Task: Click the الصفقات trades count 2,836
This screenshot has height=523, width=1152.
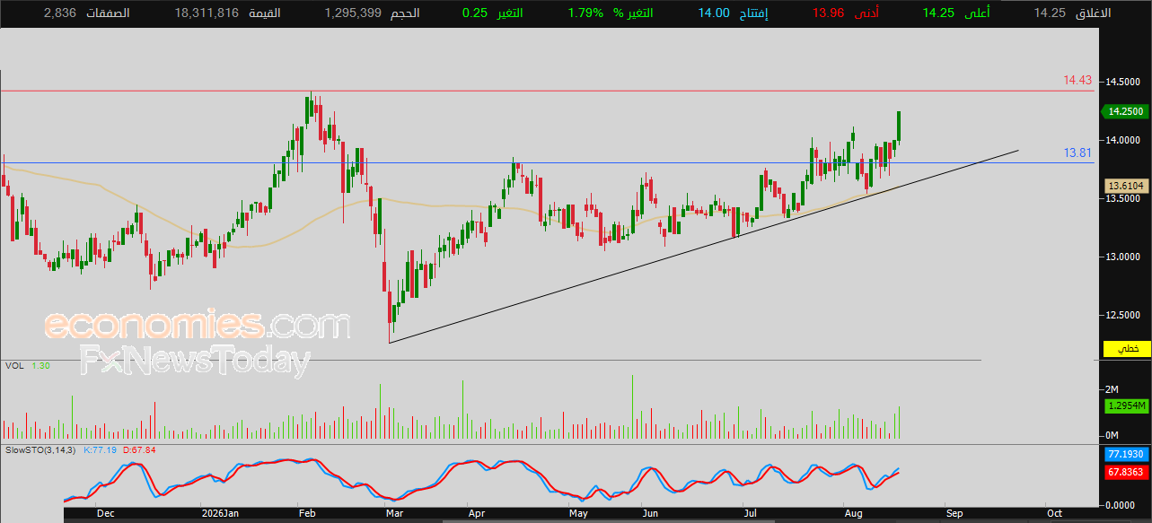Action: click(x=60, y=13)
